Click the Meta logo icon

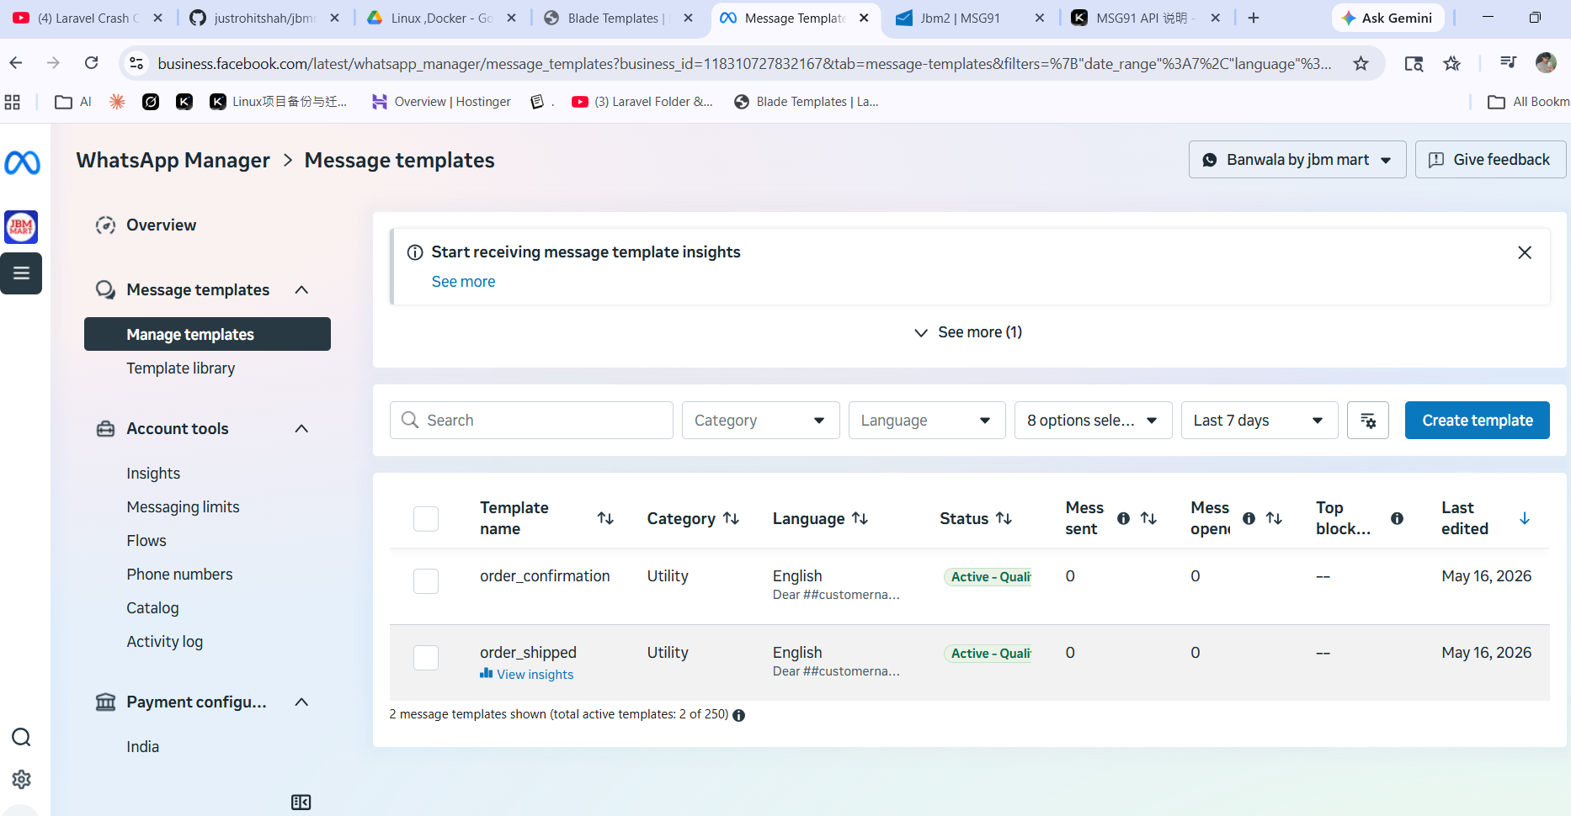[x=22, y=162]
